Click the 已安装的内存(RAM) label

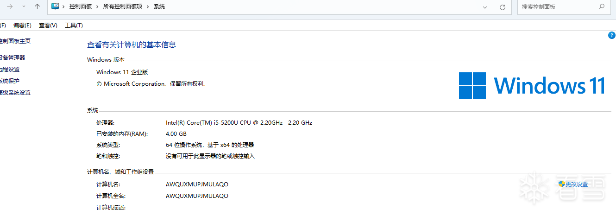122,134
